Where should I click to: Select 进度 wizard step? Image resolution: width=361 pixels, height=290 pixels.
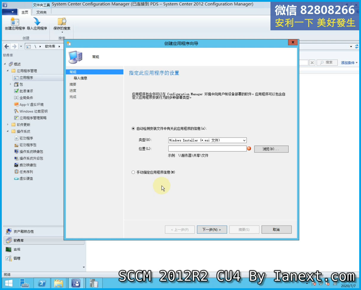[73, 91]
